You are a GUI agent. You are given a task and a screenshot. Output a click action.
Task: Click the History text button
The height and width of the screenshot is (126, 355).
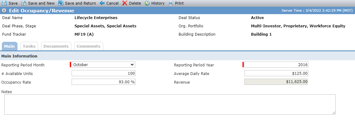(x=158, y=3)
